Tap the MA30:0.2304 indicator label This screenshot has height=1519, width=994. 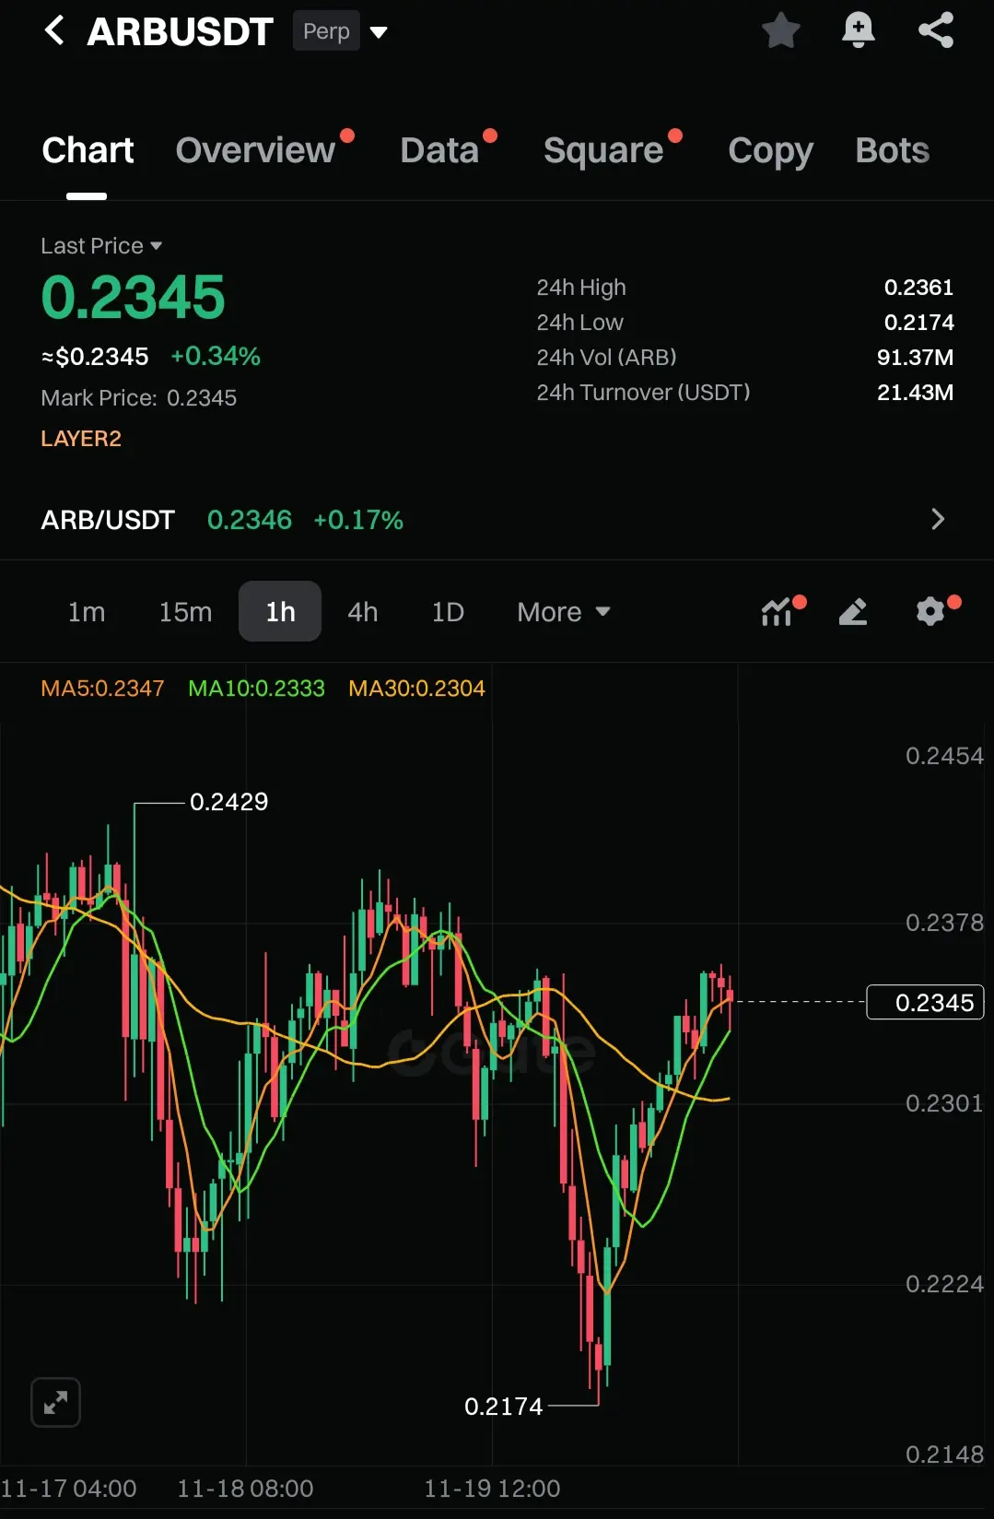(416, 689)
